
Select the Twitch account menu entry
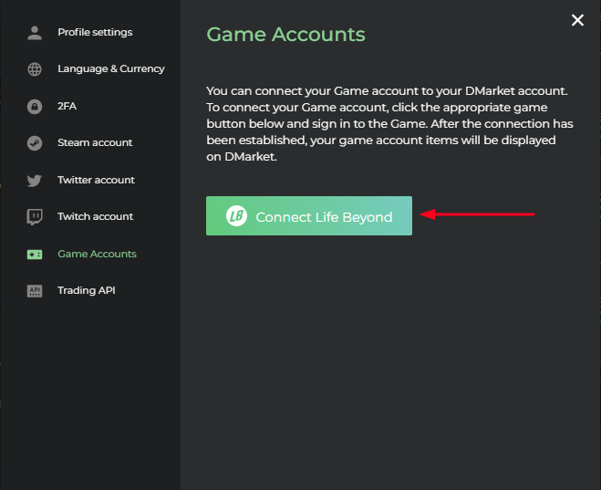95,216
